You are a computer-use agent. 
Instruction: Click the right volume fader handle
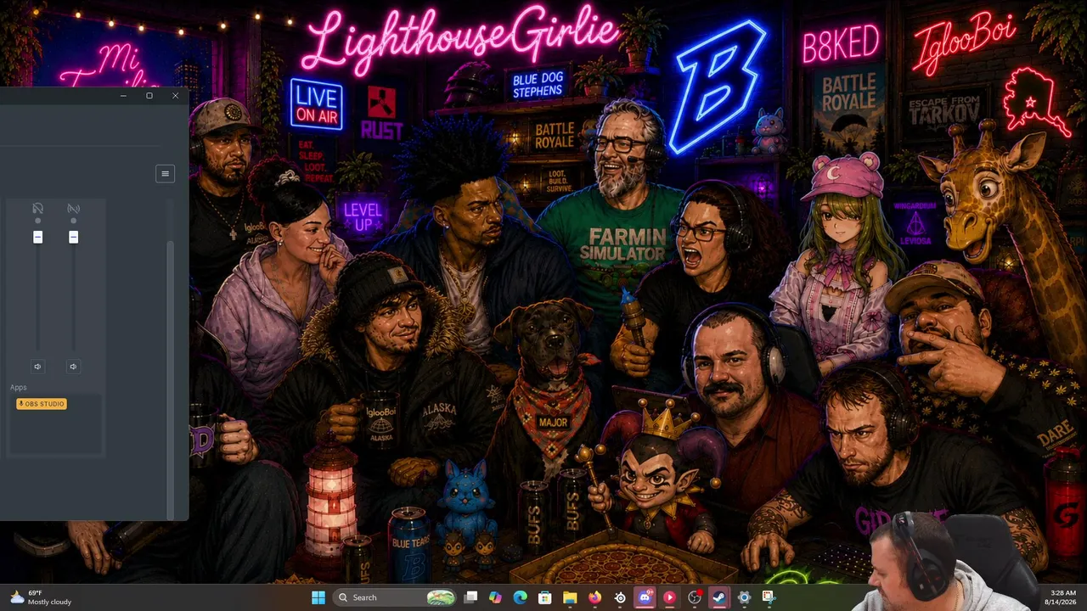tap(73, 237)
